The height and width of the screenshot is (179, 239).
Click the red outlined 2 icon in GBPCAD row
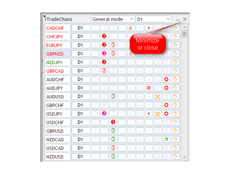[x=104, y=71]
